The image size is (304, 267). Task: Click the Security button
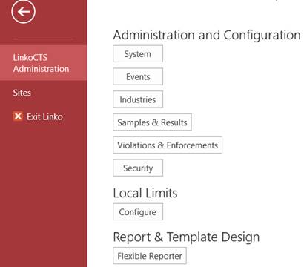(138, 168)
